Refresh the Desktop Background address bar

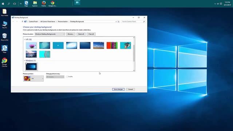click(x=119, y=22)
